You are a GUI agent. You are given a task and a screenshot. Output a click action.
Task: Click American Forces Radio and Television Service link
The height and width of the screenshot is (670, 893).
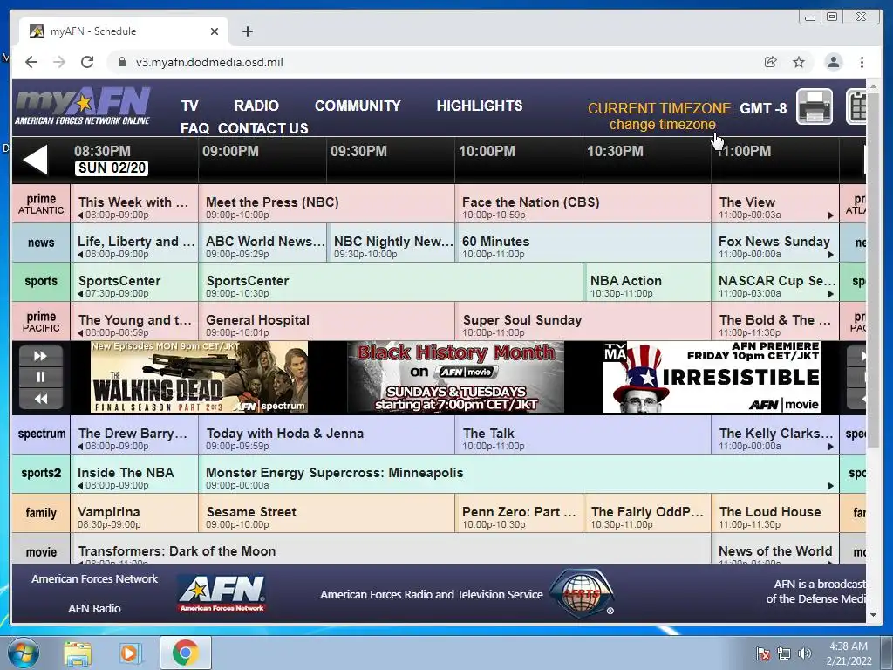(431, 594)
